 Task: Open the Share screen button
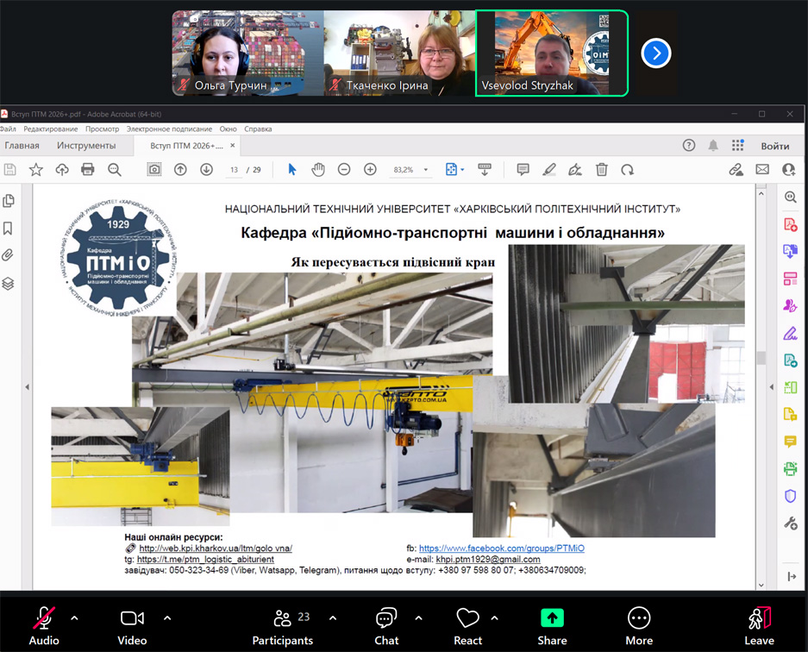pos(552,618)
